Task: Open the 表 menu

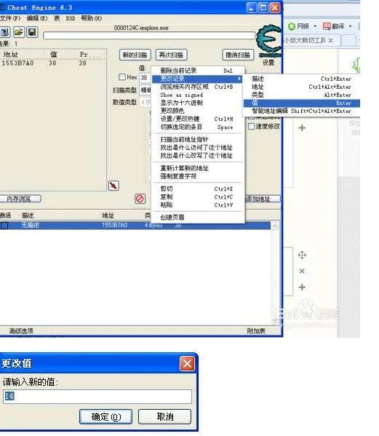Action: click(57, 18)
